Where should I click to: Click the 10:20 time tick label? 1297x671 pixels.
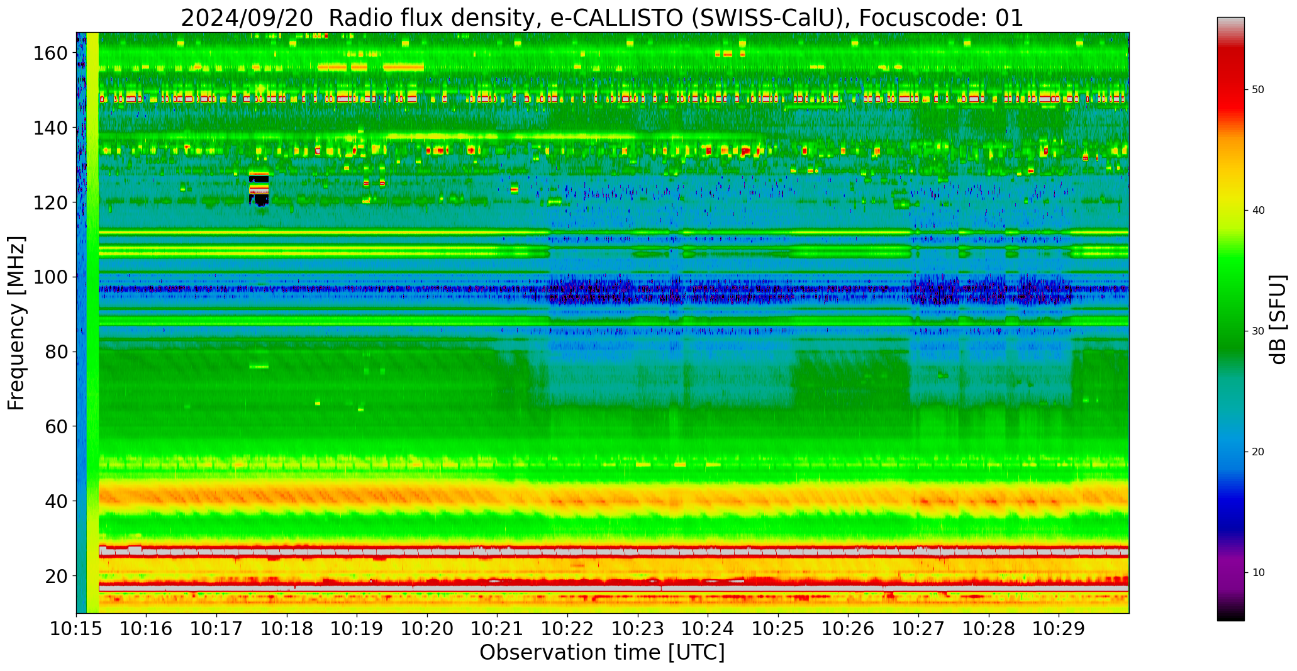[427, 629]
